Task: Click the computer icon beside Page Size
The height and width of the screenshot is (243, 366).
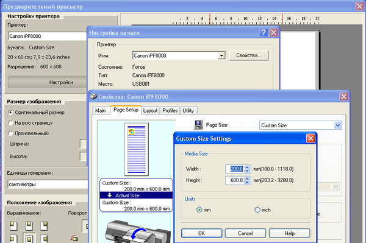Action: pos(198,125)
